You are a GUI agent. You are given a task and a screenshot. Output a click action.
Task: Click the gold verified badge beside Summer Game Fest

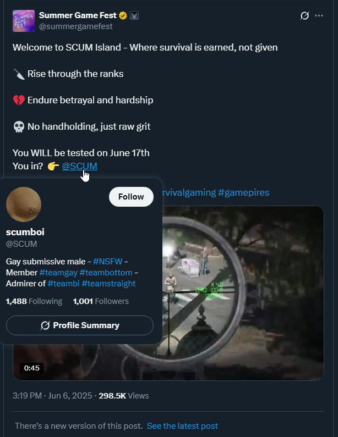(x=124, y=15)
